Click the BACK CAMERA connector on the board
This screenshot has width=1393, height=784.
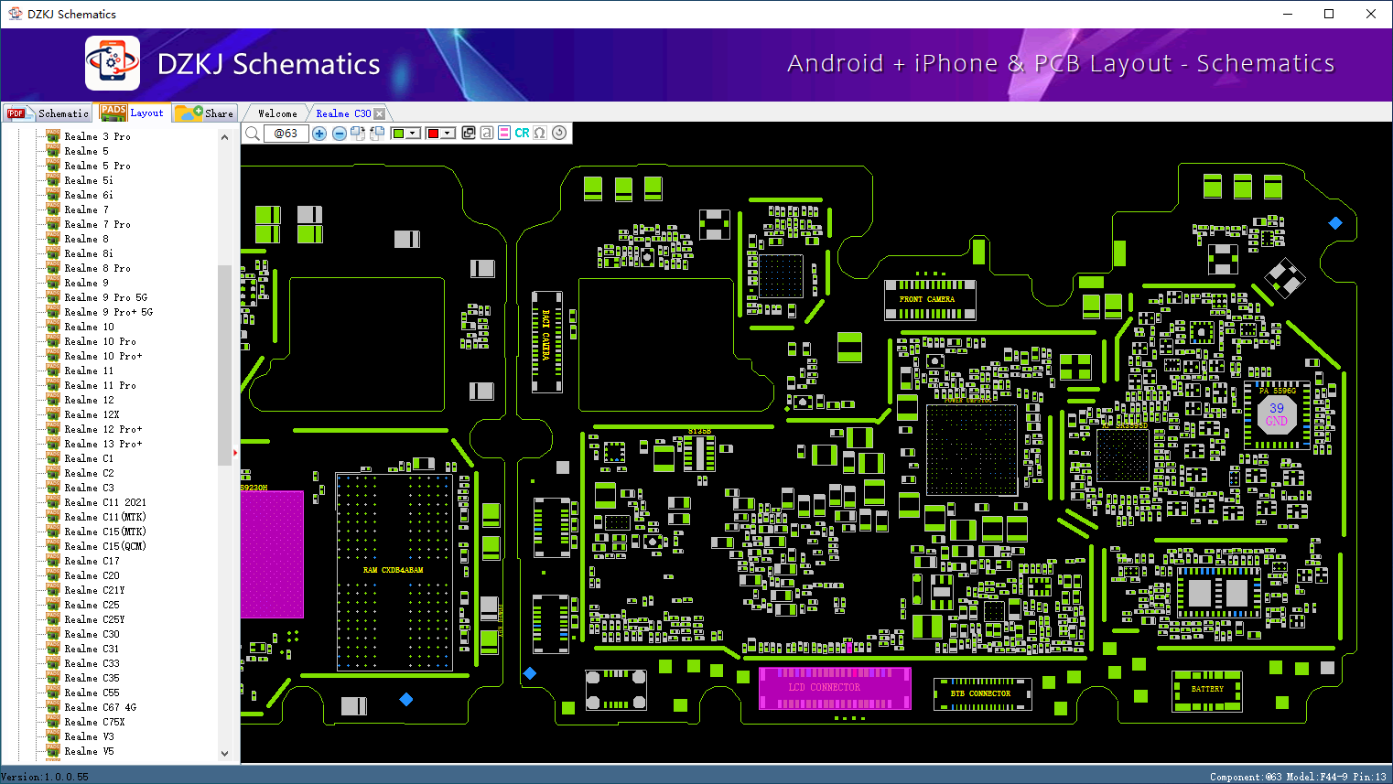pyautogui.click(x=546, y=341)
